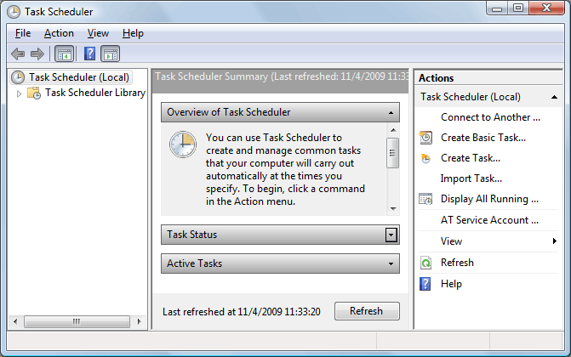
Task: Click the green Refresh icon in Actions
Action: pos(425,263)
